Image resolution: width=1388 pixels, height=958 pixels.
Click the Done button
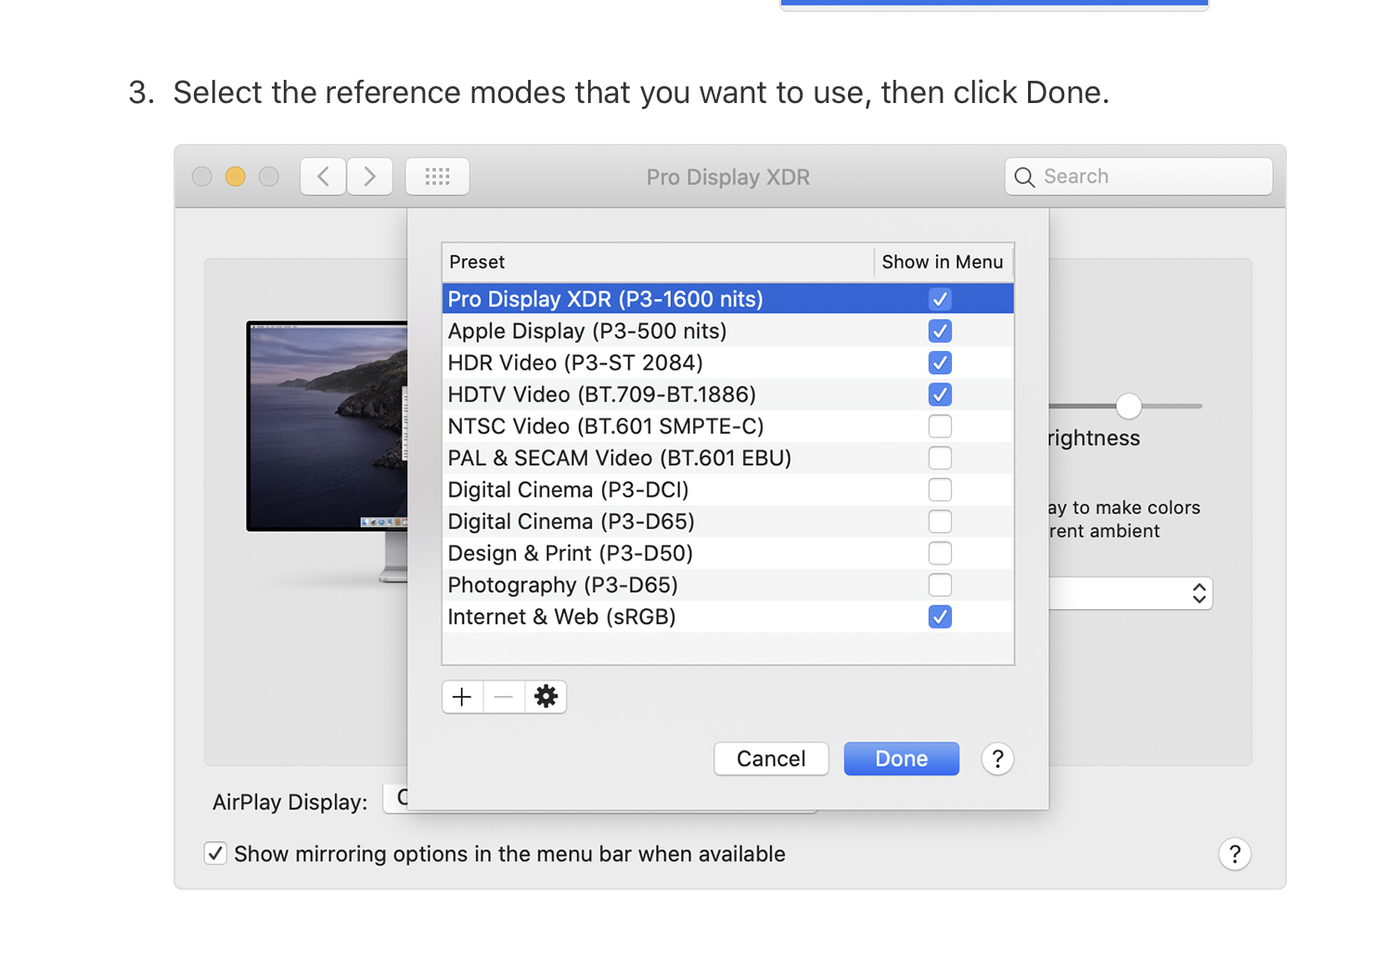[x=901, y=759]
